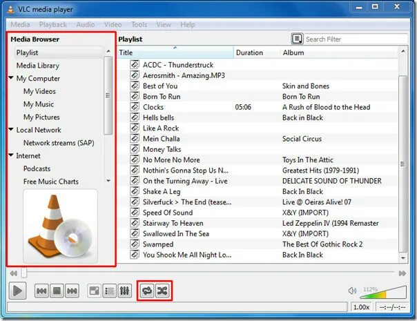Toggle shuffle random playback
417x321 pixels.
pos(162,291)
